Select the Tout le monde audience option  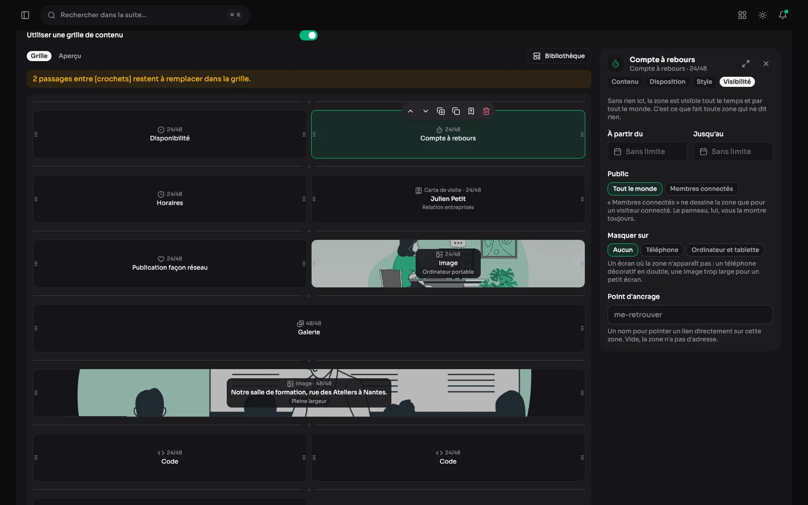coord(635,189)
